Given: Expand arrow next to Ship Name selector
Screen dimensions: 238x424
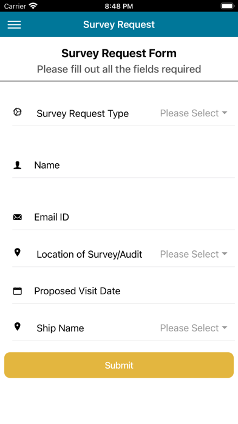Looking at the screenshot, I should click(x=225, y=328).
